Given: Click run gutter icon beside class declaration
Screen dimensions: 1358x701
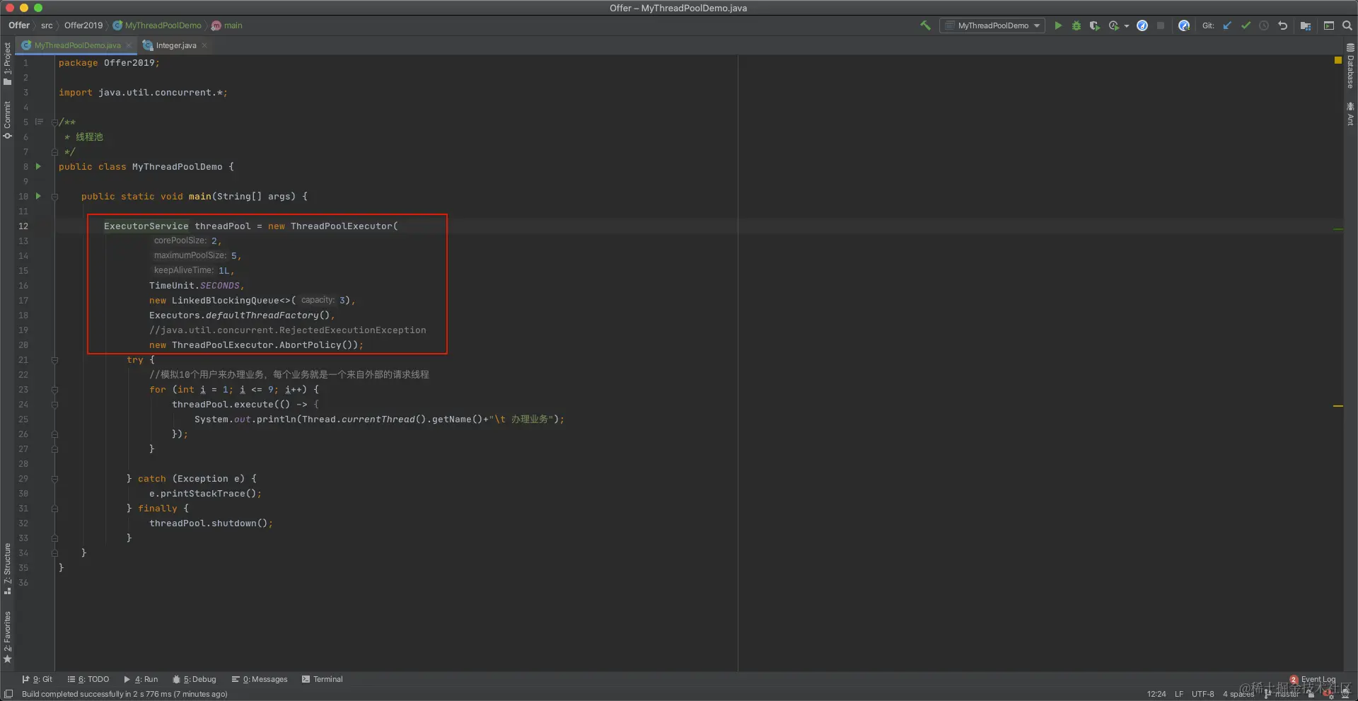Looking at the screenshot, I should tap(38, 167).
